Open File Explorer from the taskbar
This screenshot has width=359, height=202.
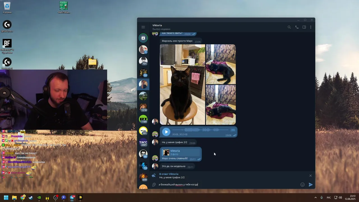click(x=14, y=198)
